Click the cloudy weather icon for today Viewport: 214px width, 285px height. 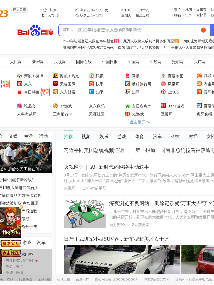(77, 10)
